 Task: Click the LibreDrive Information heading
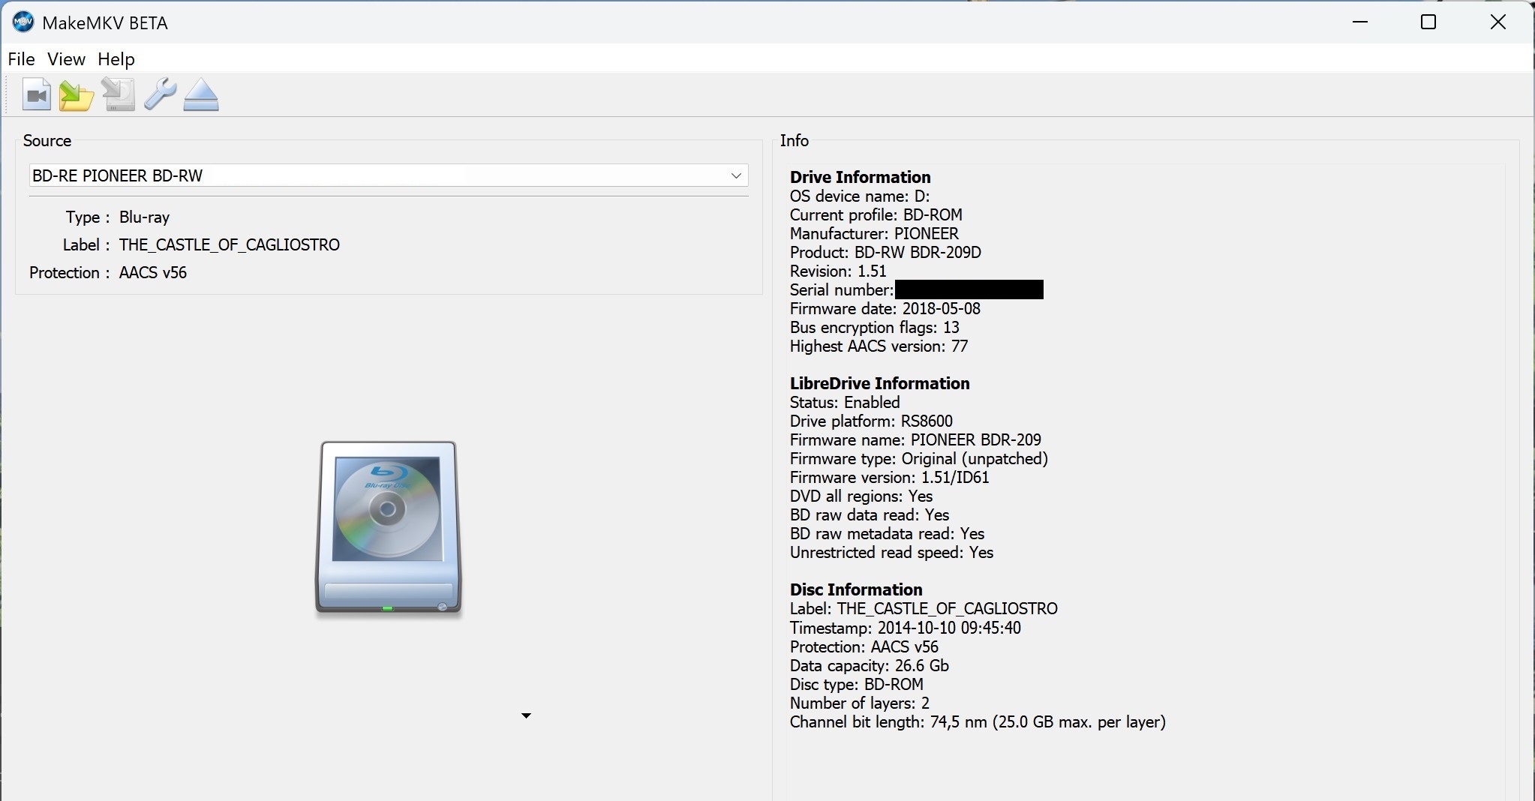tap(879, 383)
